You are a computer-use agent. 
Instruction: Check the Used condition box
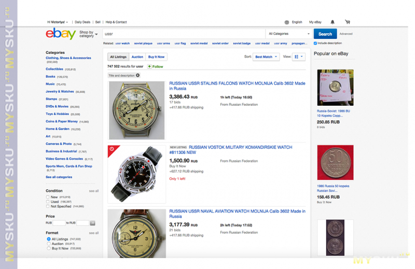click(48, 202)
